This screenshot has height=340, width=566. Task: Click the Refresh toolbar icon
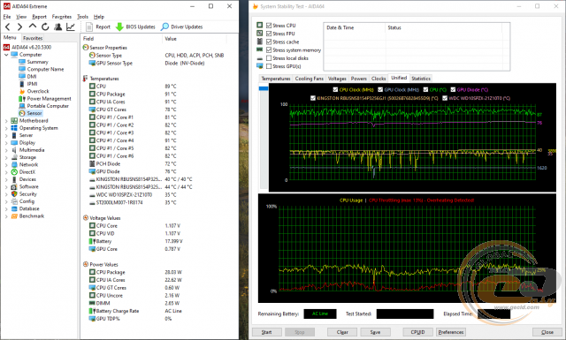tap(45, 26)
